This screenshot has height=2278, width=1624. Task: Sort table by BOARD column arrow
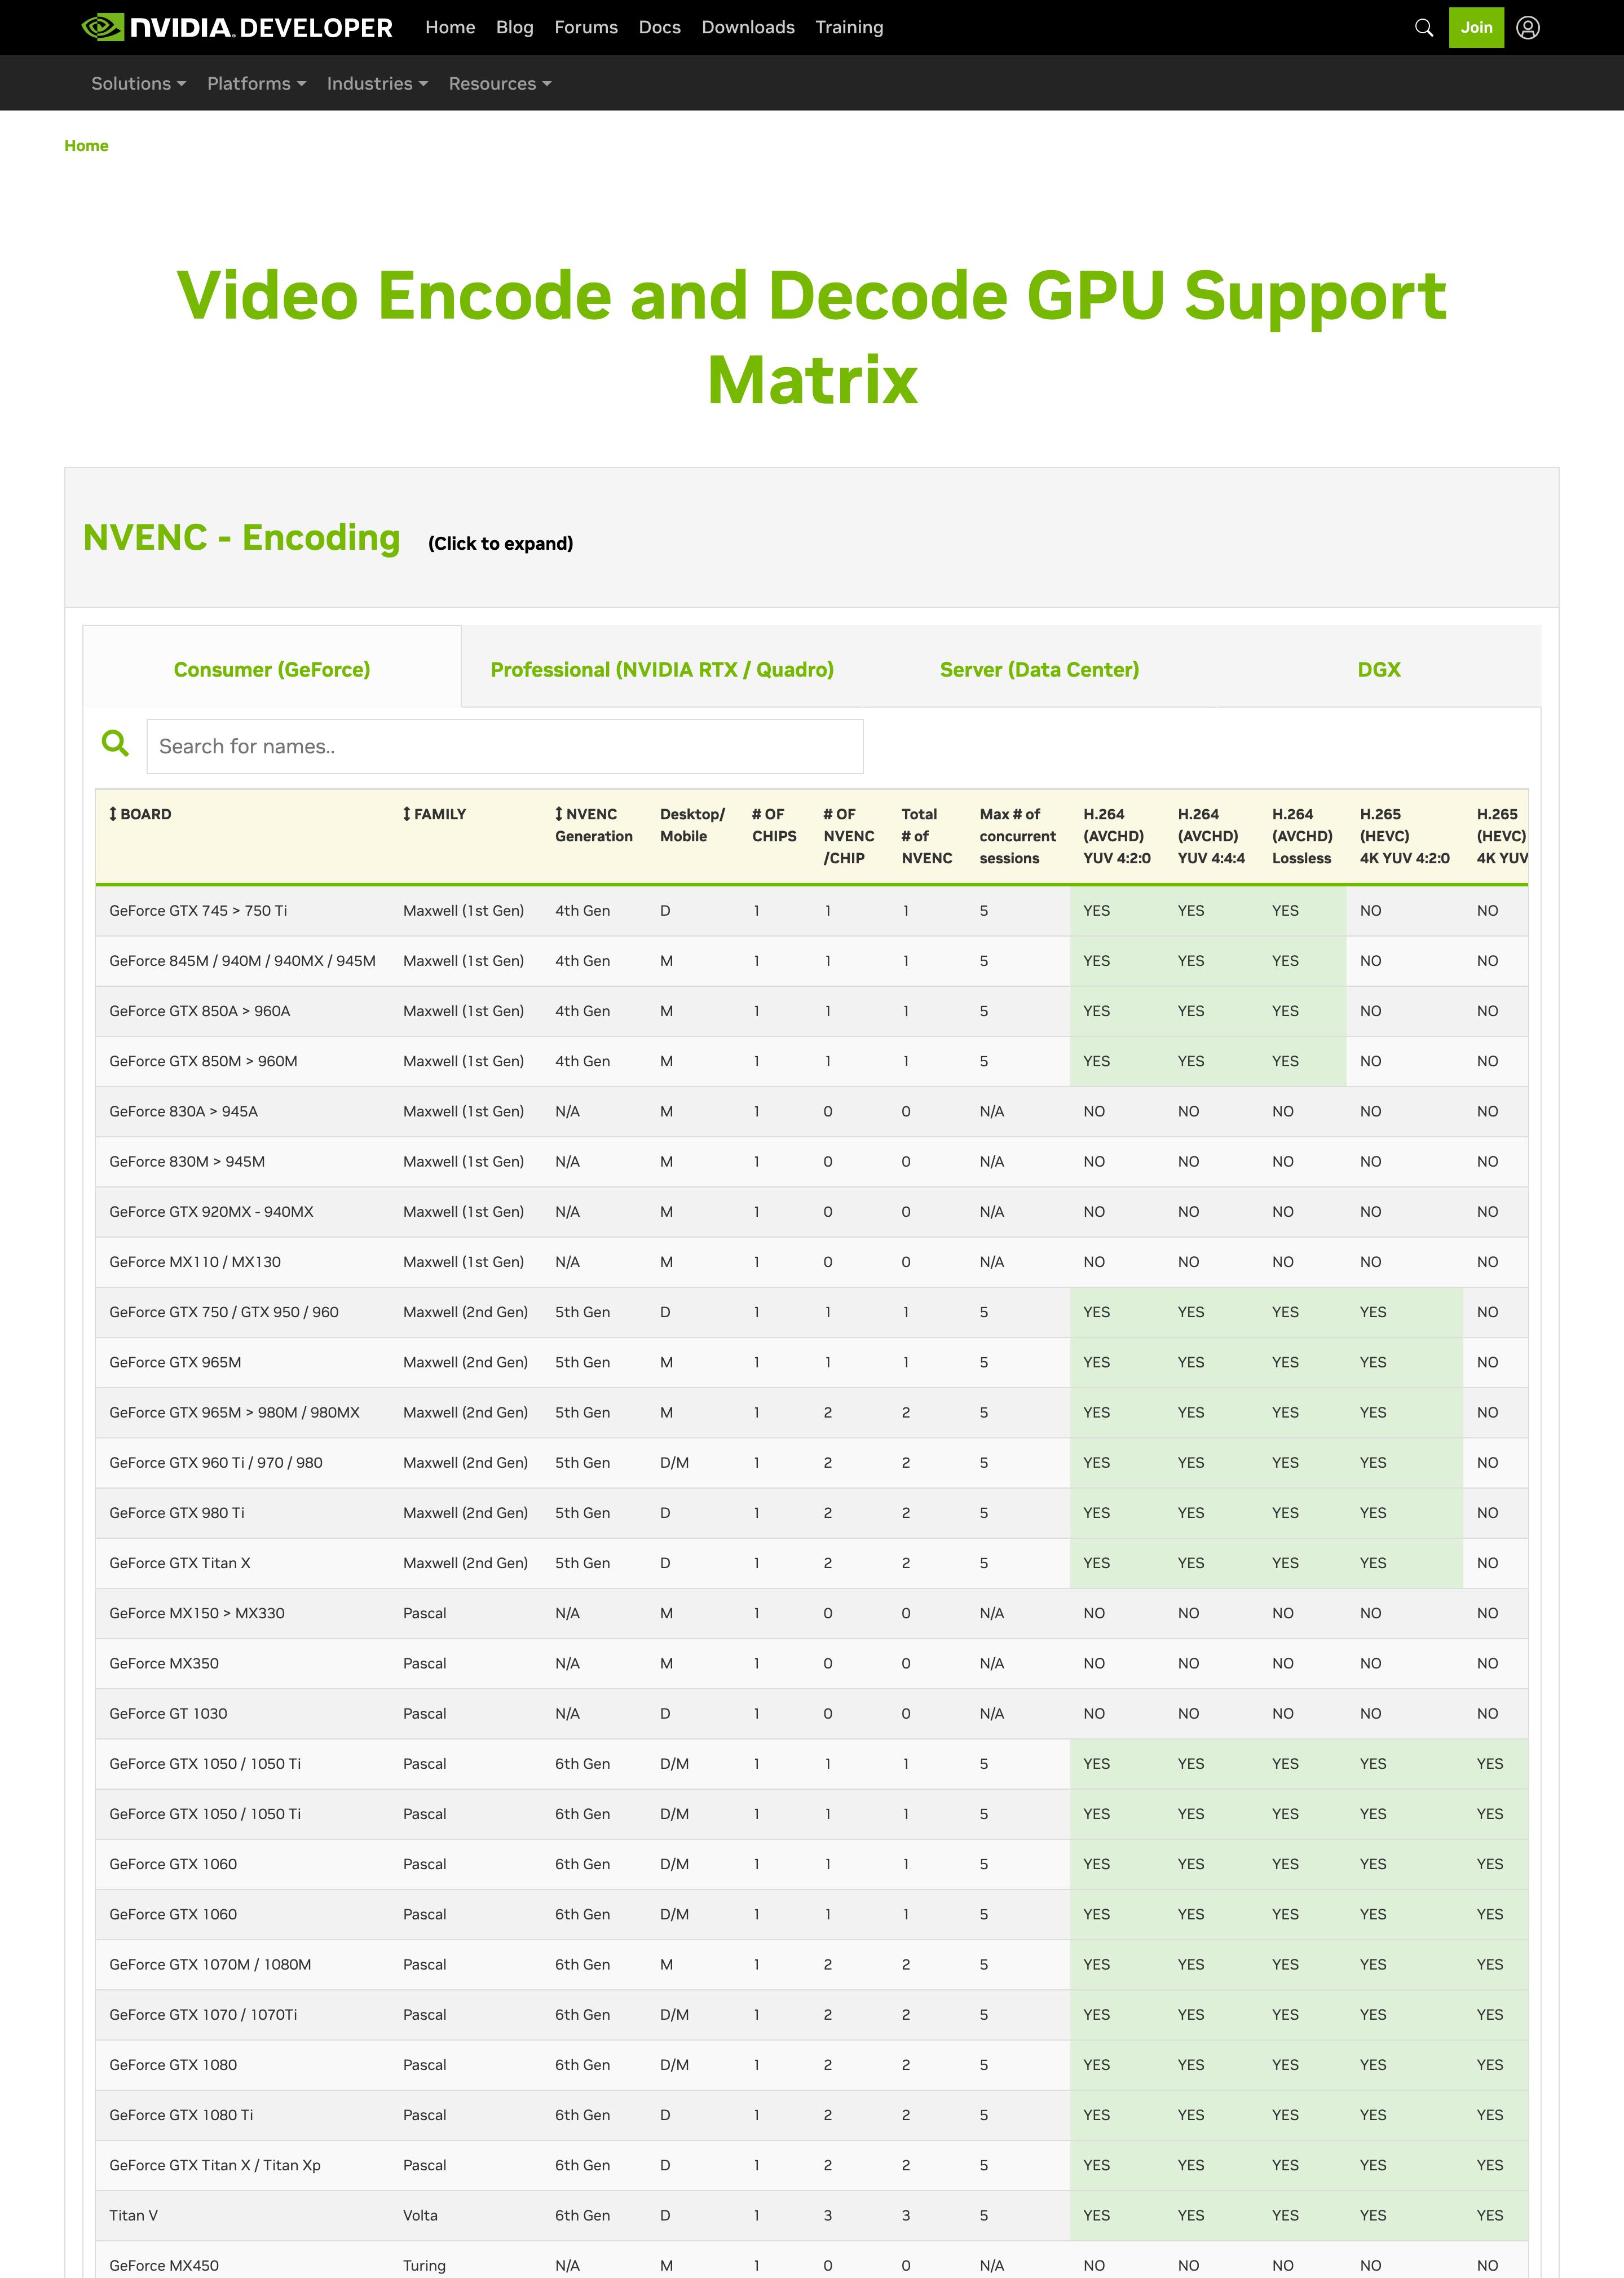coord(113,814)
